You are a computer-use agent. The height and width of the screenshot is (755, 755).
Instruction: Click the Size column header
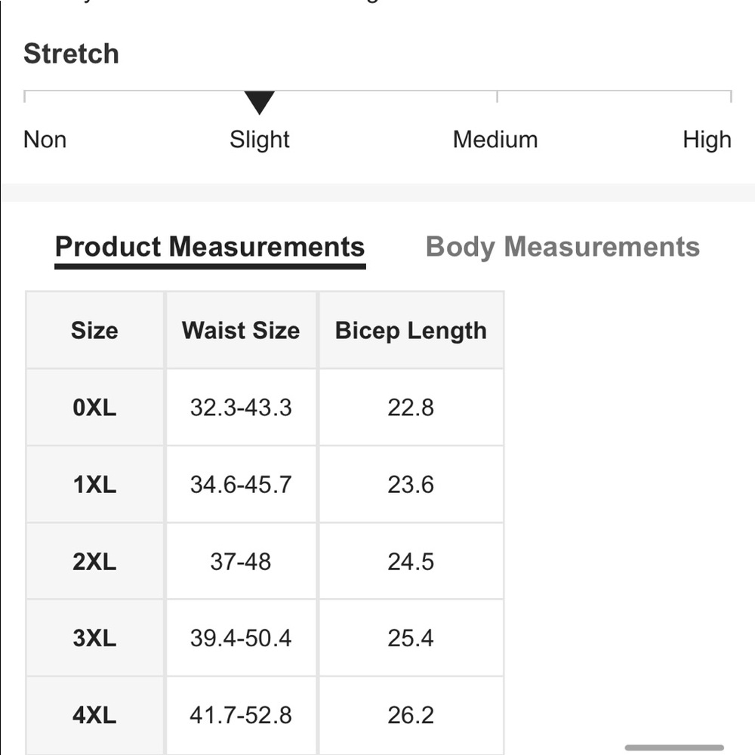[x=94, y=331]
